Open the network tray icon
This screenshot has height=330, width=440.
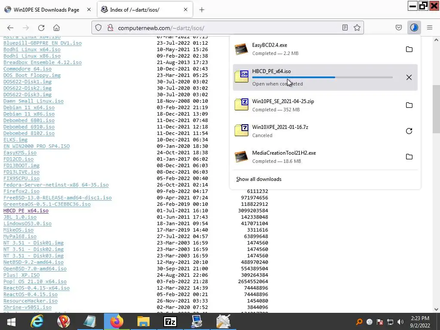pos(390,322)
